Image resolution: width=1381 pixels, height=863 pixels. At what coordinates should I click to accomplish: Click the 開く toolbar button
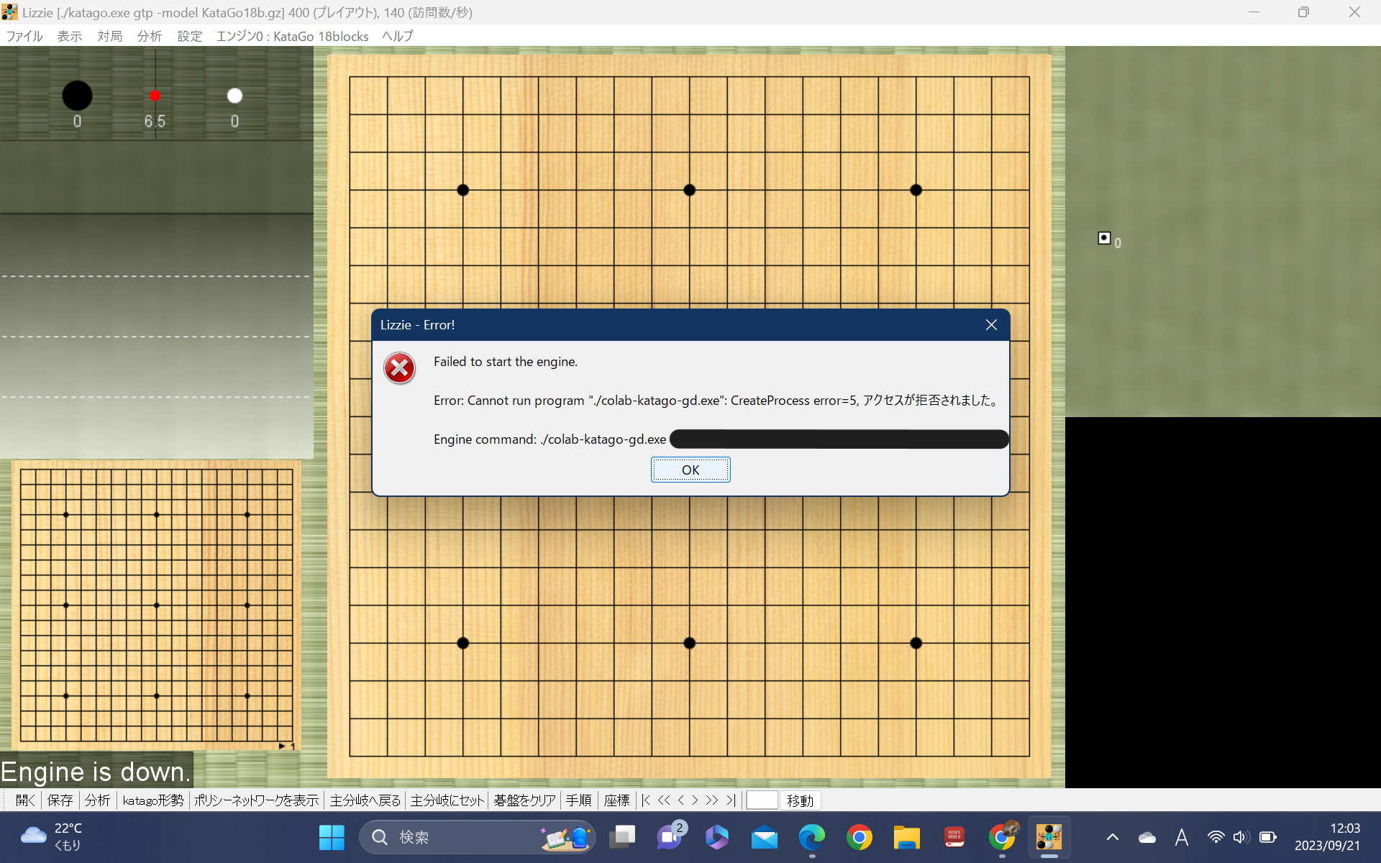[26, 800]
